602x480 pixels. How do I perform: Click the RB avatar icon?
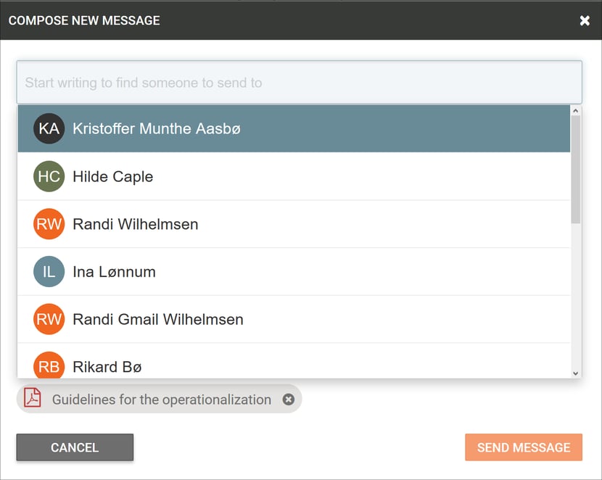click(x=49, y=365)
